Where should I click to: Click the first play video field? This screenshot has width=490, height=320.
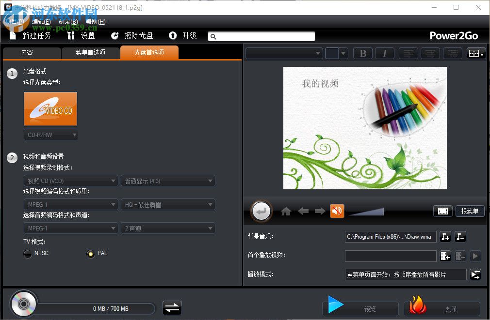click(x=391, y=256)
